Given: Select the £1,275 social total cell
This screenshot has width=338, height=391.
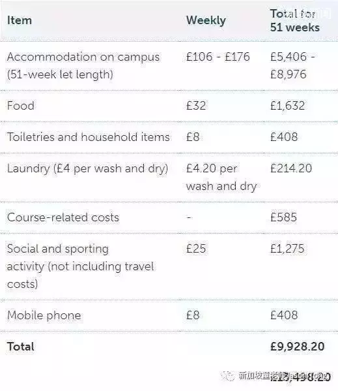Looking at the screenshot, I should (287, 249).
